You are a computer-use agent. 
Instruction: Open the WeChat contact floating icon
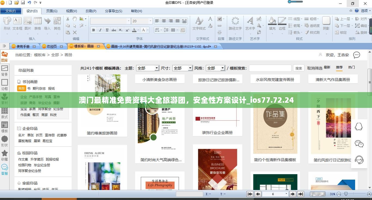tap(359, 143)
